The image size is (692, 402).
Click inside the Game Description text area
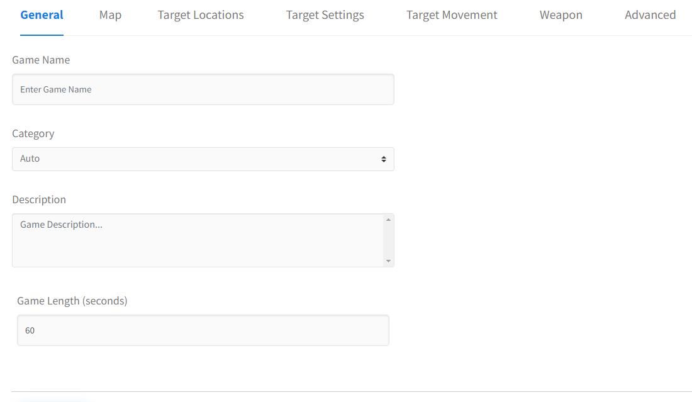click(x=195, y=240)
